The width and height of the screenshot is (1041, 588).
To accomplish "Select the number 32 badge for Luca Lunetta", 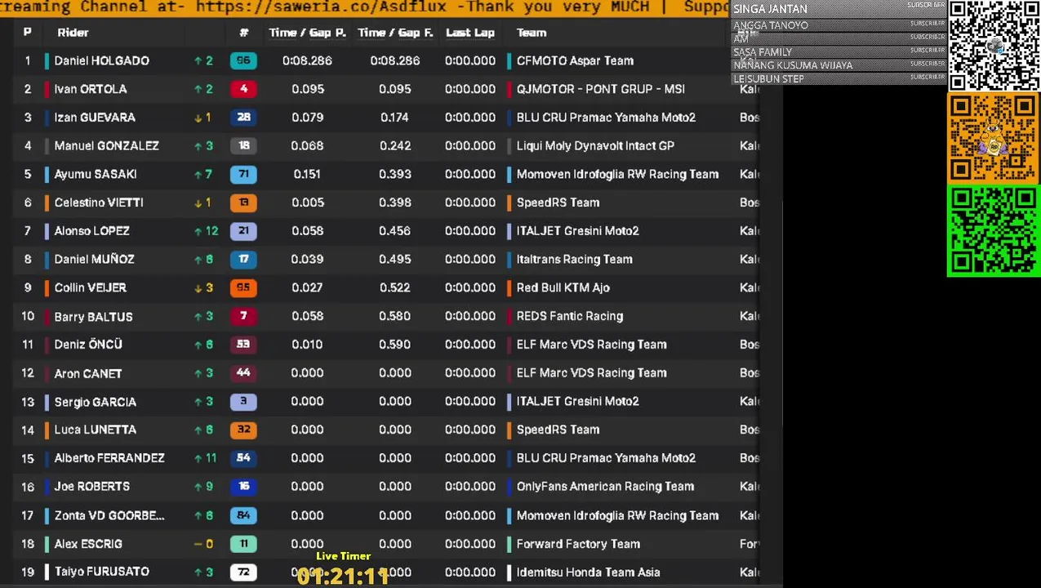I will (243, 430).
